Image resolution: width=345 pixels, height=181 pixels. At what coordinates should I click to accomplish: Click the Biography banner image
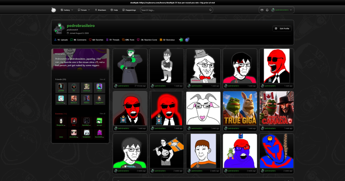point(80,60)
